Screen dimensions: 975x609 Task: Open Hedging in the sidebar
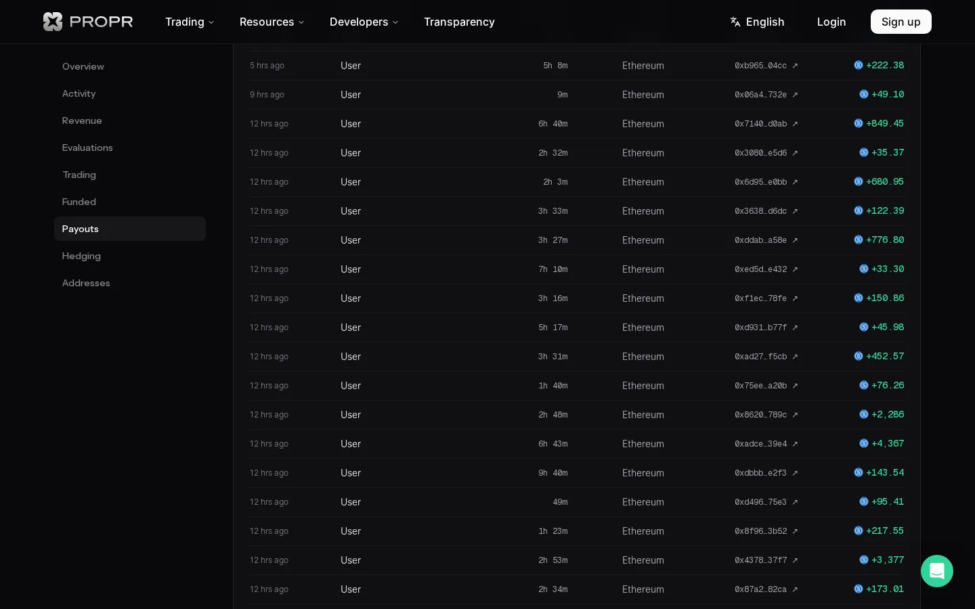pos(130,256)
